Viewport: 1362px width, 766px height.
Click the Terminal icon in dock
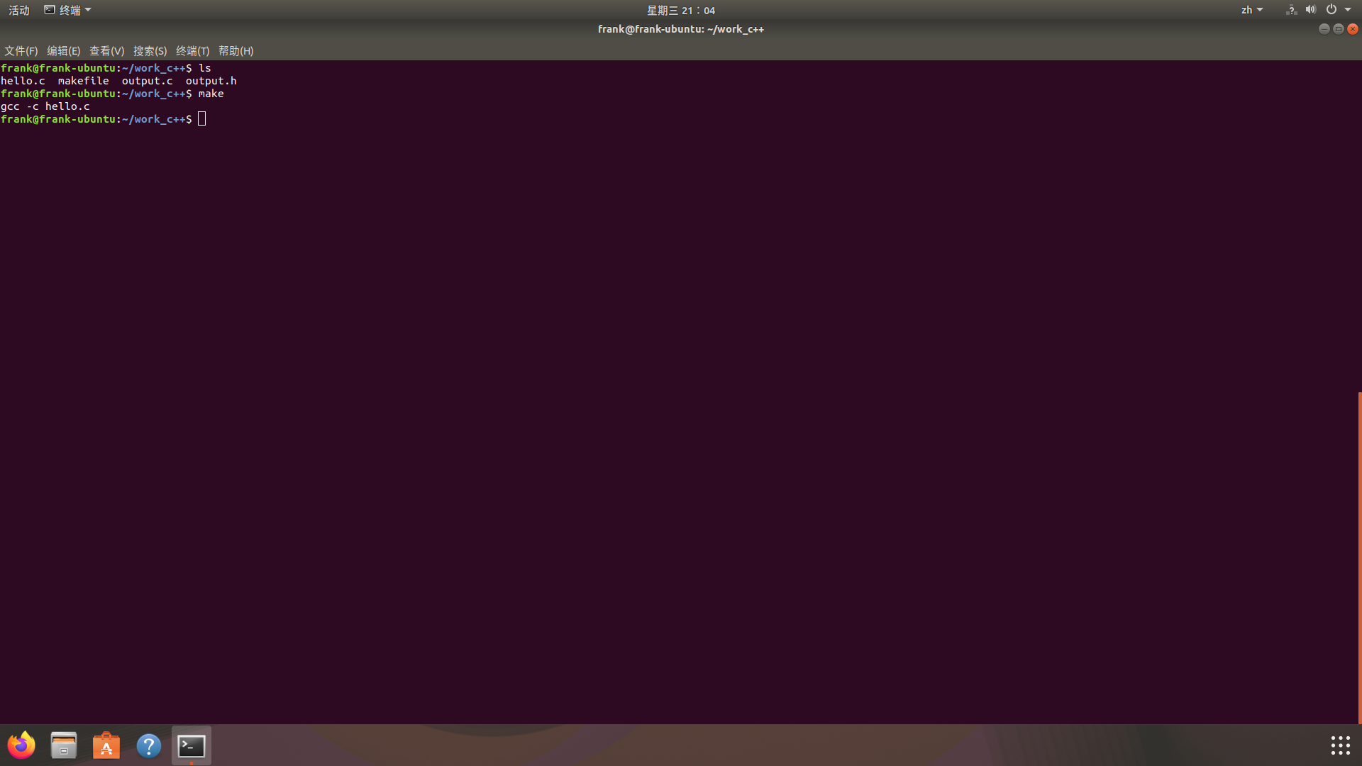[x=192, y=745]
